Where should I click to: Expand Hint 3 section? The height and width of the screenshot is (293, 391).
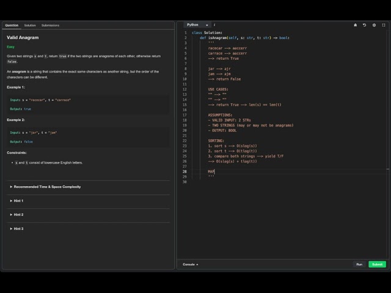pyautogui.click(x=16, y=229)
